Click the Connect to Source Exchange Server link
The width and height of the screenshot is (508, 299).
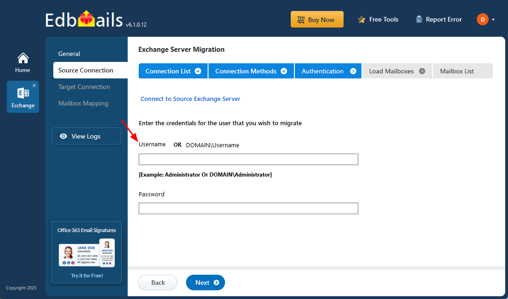190,99
